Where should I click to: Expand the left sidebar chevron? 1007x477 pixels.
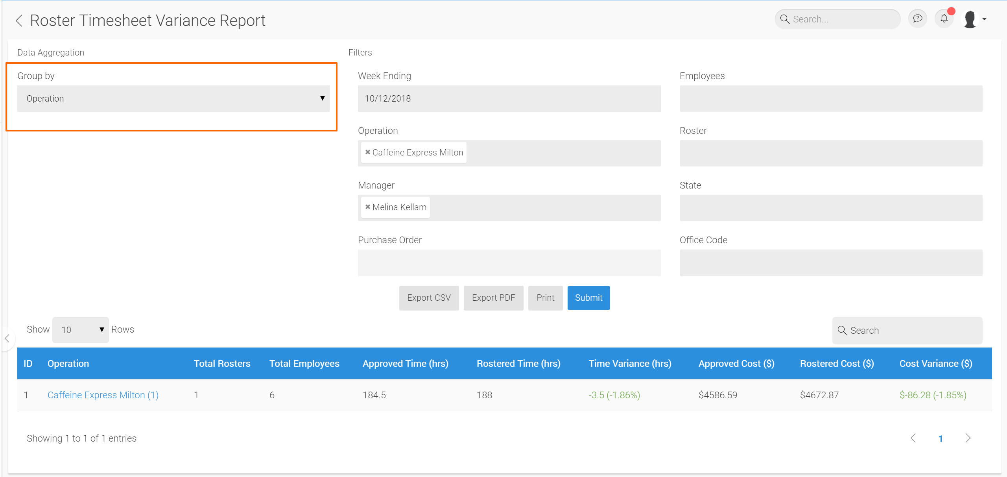pyautogui.click(x=7, y=338)
